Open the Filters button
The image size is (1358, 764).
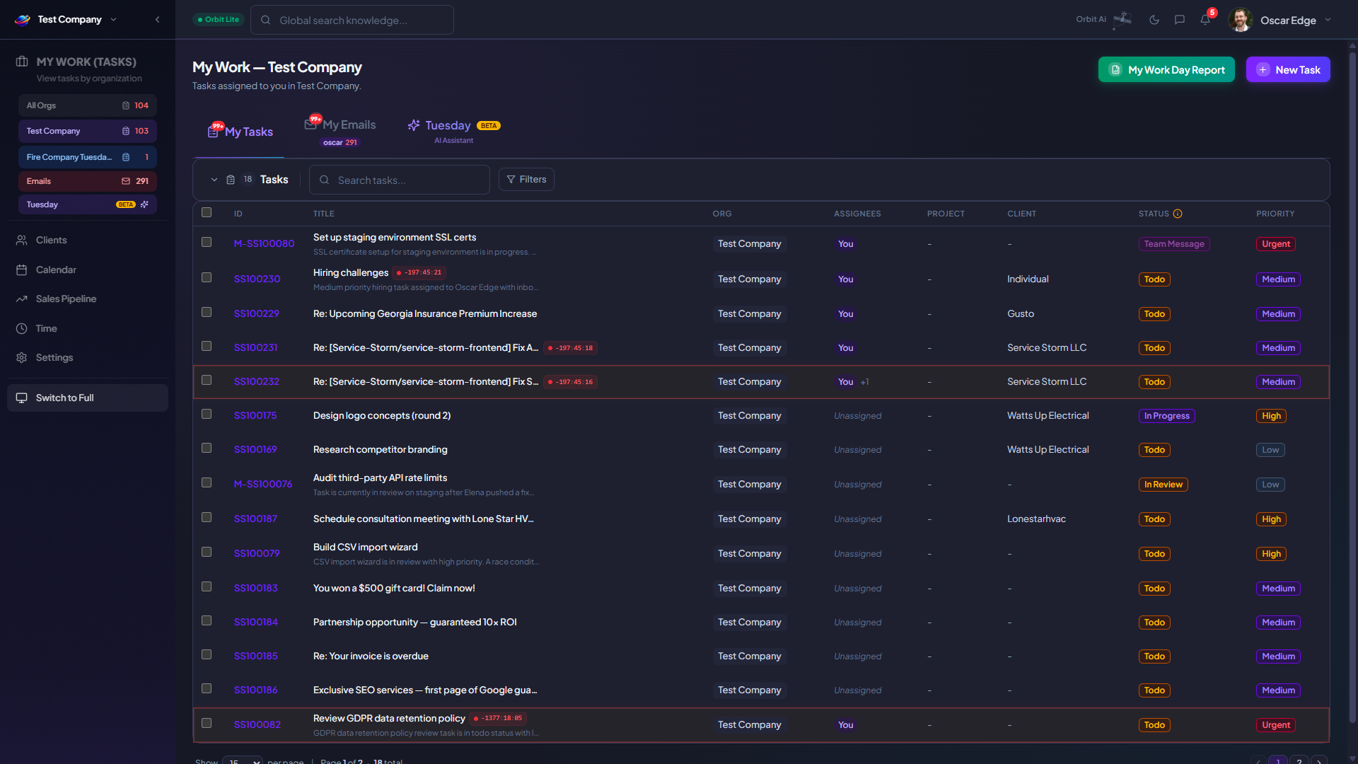[526, 180]
